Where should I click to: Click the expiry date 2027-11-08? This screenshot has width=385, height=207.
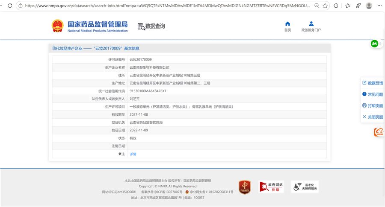coord(139,114)
